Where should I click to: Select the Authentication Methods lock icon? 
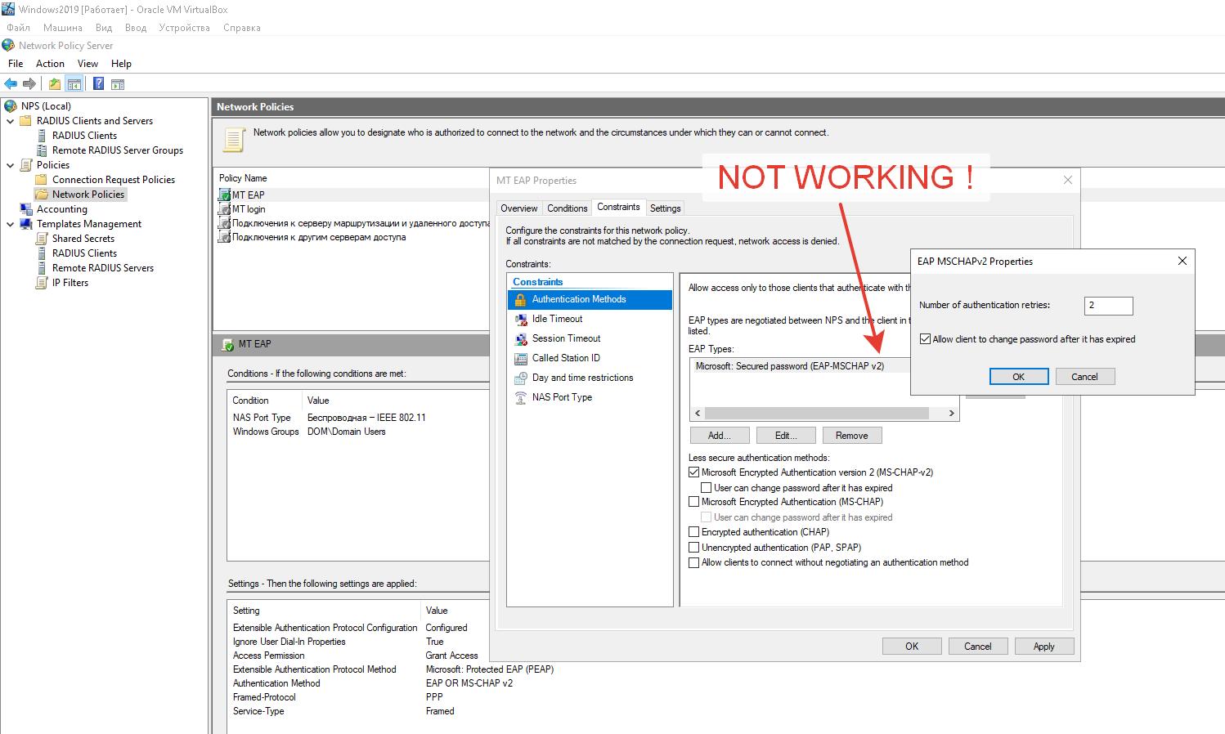click(x=520, y=300)
